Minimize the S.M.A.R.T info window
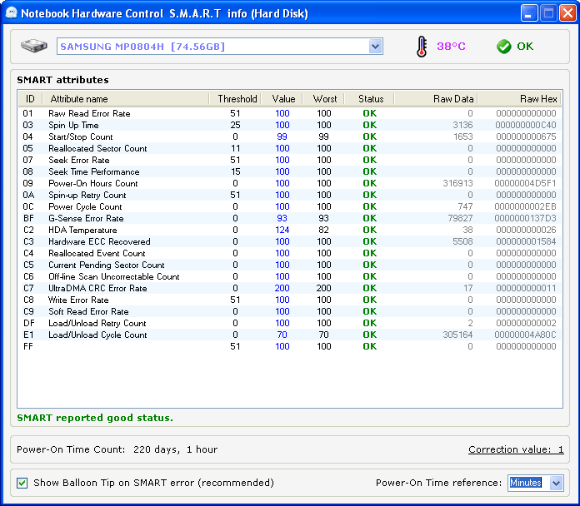 529,13
